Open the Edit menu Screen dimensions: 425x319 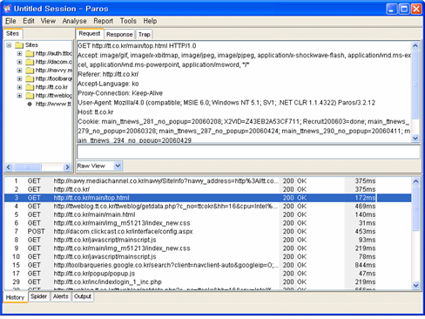(x=29, y=21)
